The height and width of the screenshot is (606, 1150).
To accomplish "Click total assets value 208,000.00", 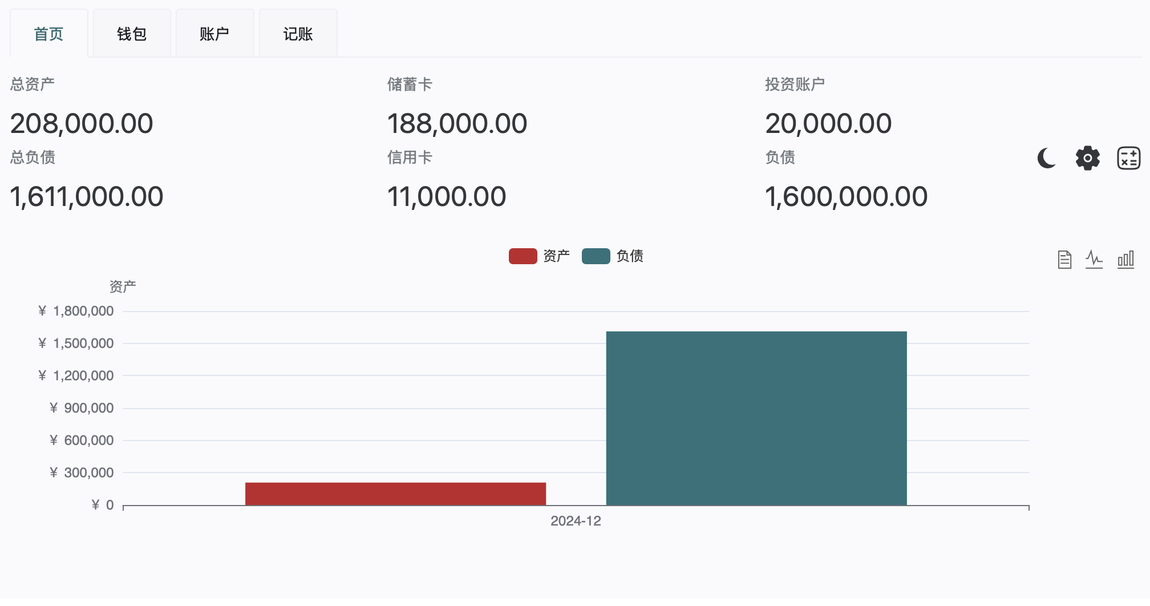I will point(82,124).
